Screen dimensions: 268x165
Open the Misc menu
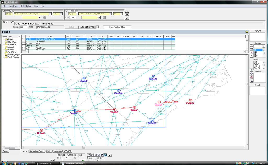[x=36, y=6]
